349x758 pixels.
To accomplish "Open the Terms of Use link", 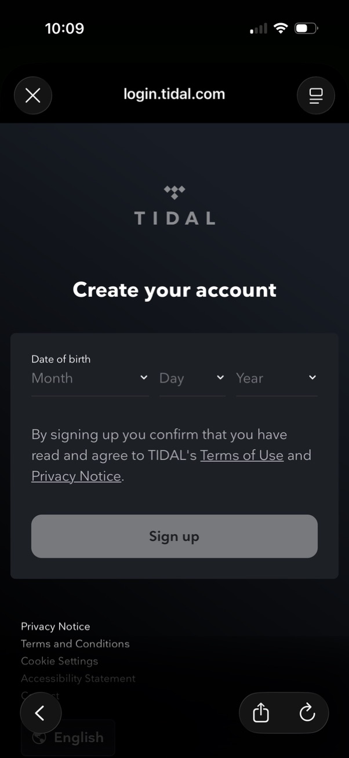I will click(242, 455).
